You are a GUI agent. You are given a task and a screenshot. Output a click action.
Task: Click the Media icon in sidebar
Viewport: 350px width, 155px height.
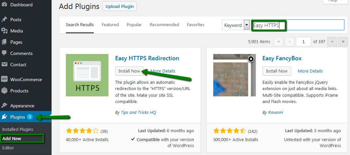4,31
